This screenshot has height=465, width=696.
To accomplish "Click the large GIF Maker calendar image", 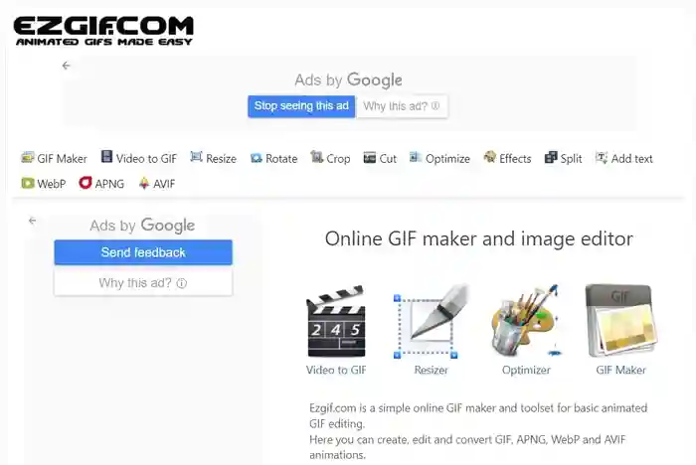I will [x=621, y=321].
